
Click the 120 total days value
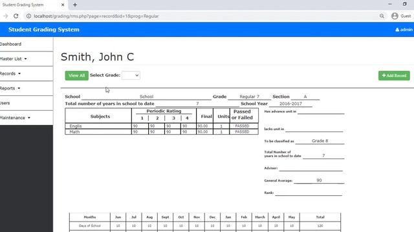point(320,226)
